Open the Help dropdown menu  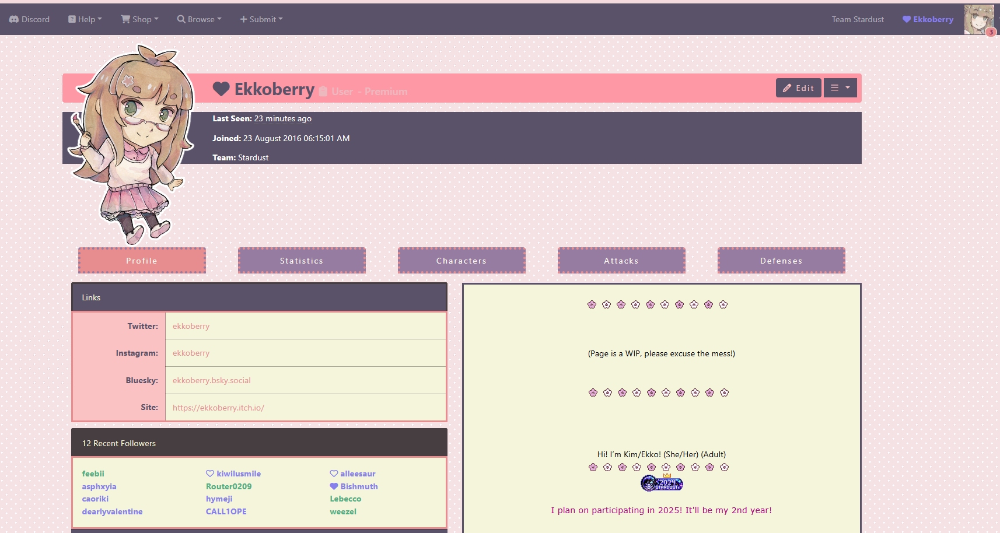click(85, 19)
